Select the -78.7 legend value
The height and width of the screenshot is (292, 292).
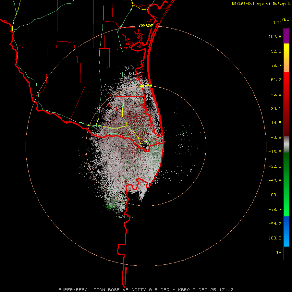pyautogui.click(x=275, y=210)
